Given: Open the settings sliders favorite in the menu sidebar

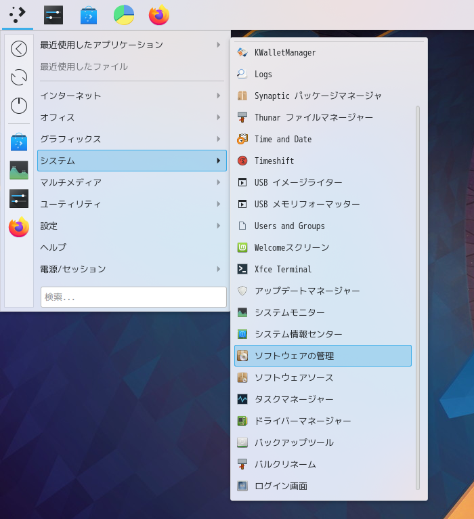Looking at the screenshot, I should point(19,199).
